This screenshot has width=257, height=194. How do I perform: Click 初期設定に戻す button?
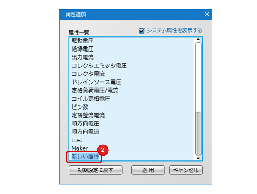pyautogui.click(x=96, y=170)
